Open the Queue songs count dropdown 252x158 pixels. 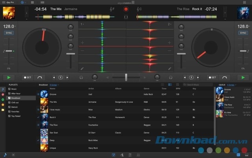(231, 85)
